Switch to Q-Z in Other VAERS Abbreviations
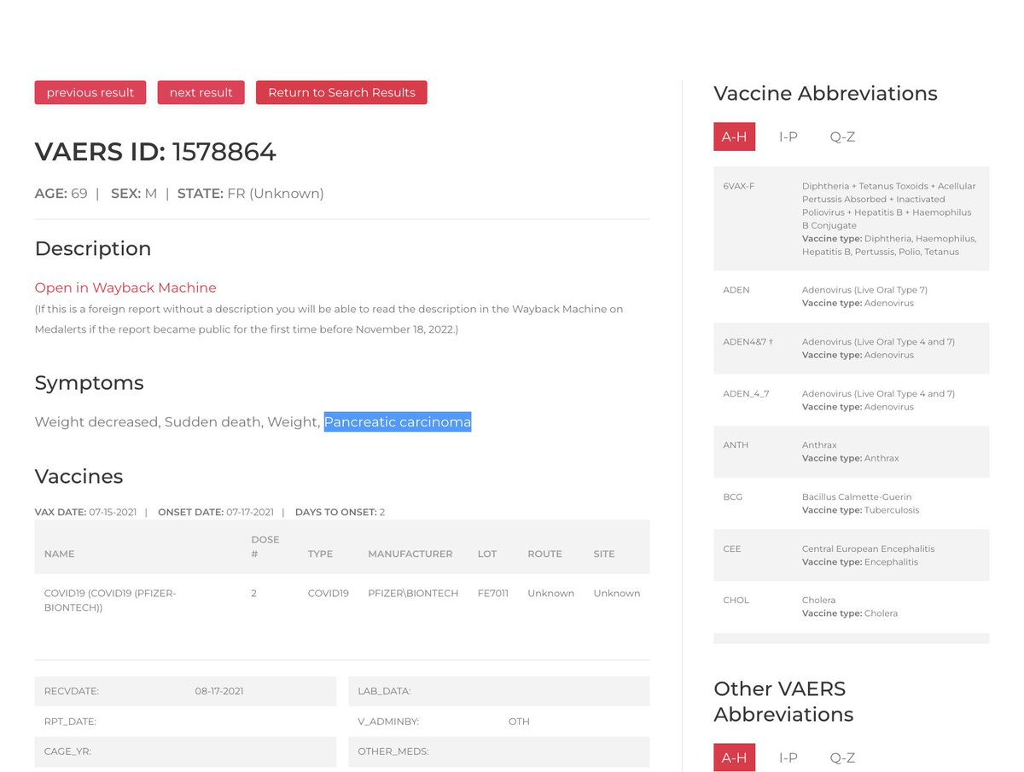Screen dimensions: 1024x772 pos(841,757)
